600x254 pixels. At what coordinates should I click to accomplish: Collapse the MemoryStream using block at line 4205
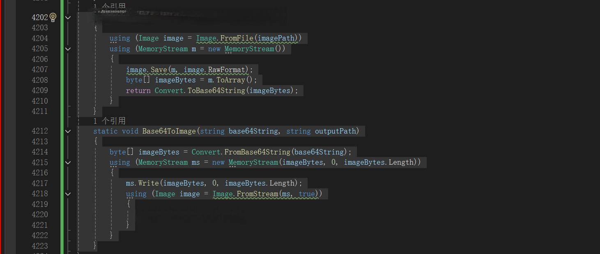68,49
